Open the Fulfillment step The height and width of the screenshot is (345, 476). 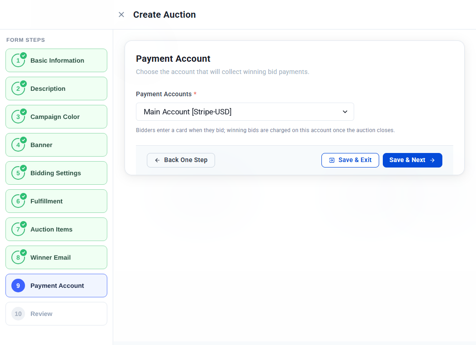[56, 201]
